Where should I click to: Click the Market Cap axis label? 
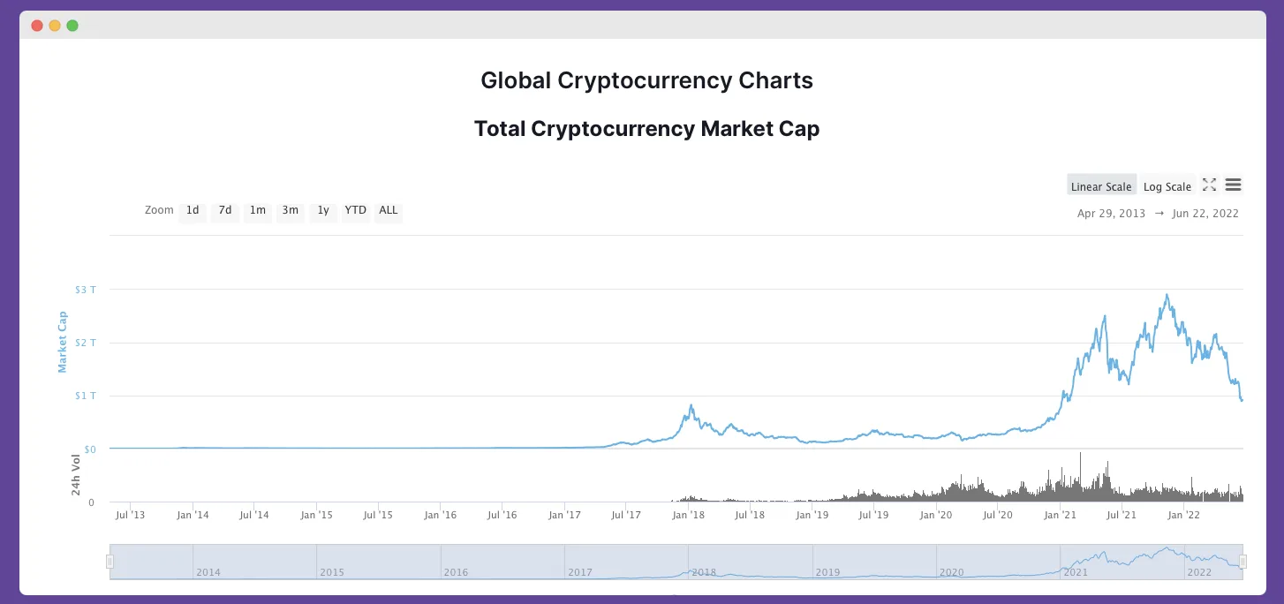click(62, 343)
